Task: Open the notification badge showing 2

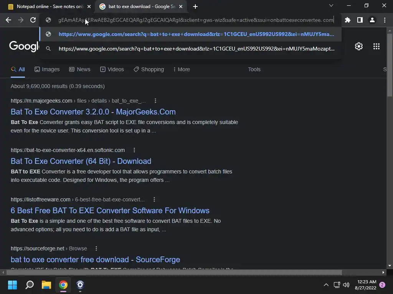Action: 382,285
